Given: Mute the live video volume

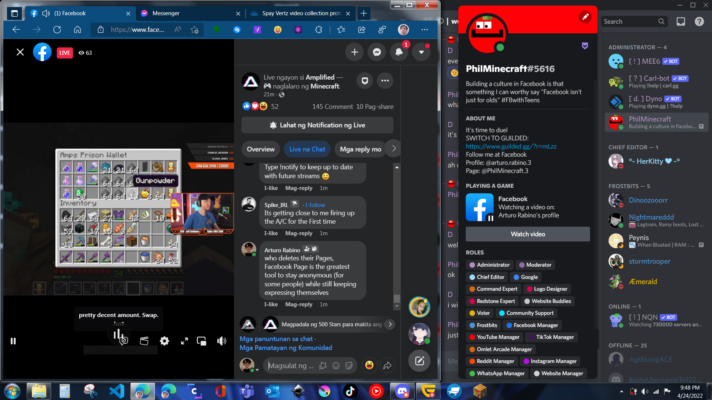Looking at the screenshot, I should 221,341.
